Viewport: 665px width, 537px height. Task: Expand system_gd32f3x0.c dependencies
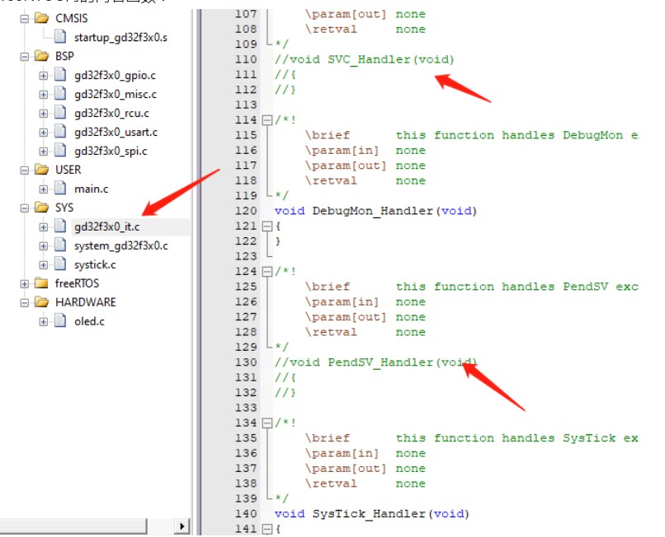43,246
